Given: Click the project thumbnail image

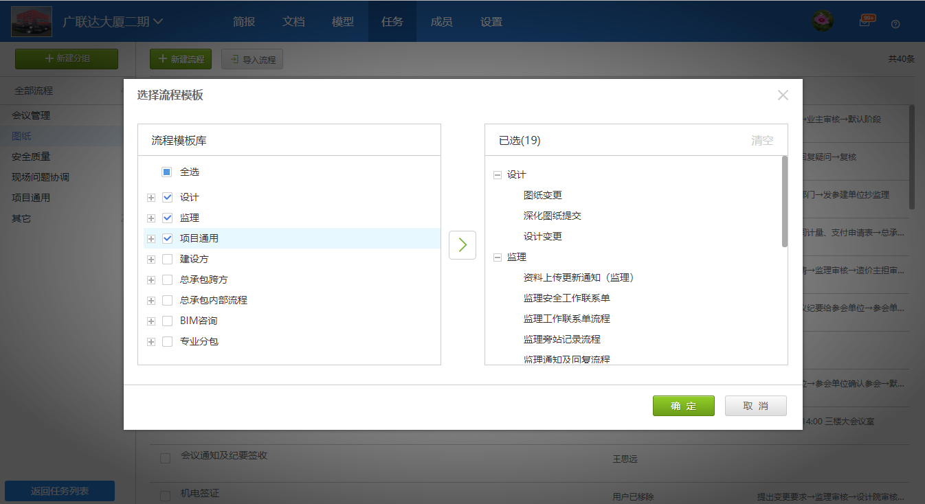Looking at the screenshot, I should tap(32, 21).
